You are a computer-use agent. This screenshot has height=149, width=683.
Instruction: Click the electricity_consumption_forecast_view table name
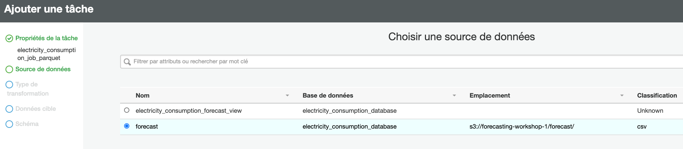point(188,111)
